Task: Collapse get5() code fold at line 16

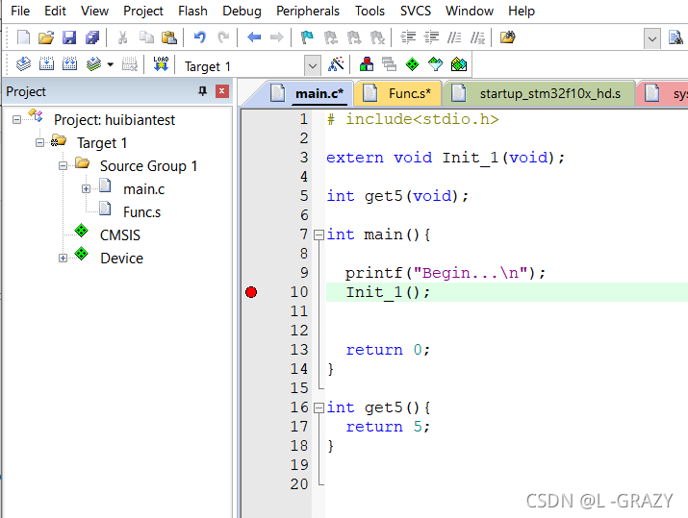Action: pyautogui.click(x=319, y=408)
